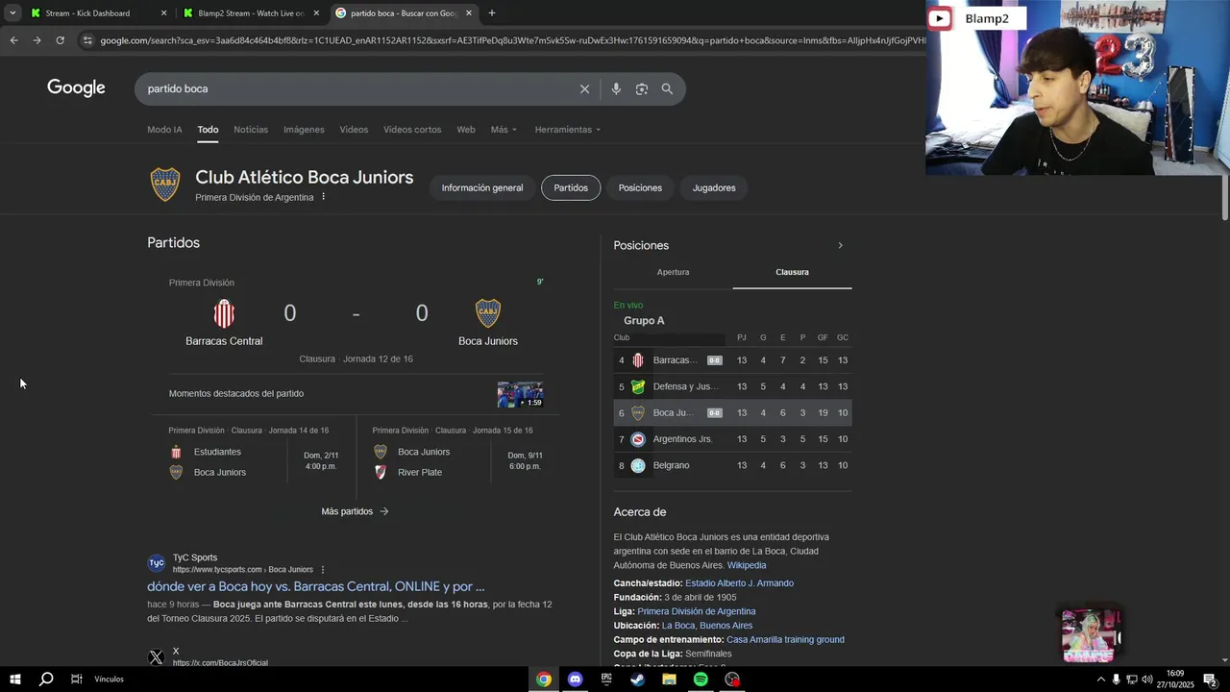
Task: Show hidden system tray icons
Action: (1100, 680)
